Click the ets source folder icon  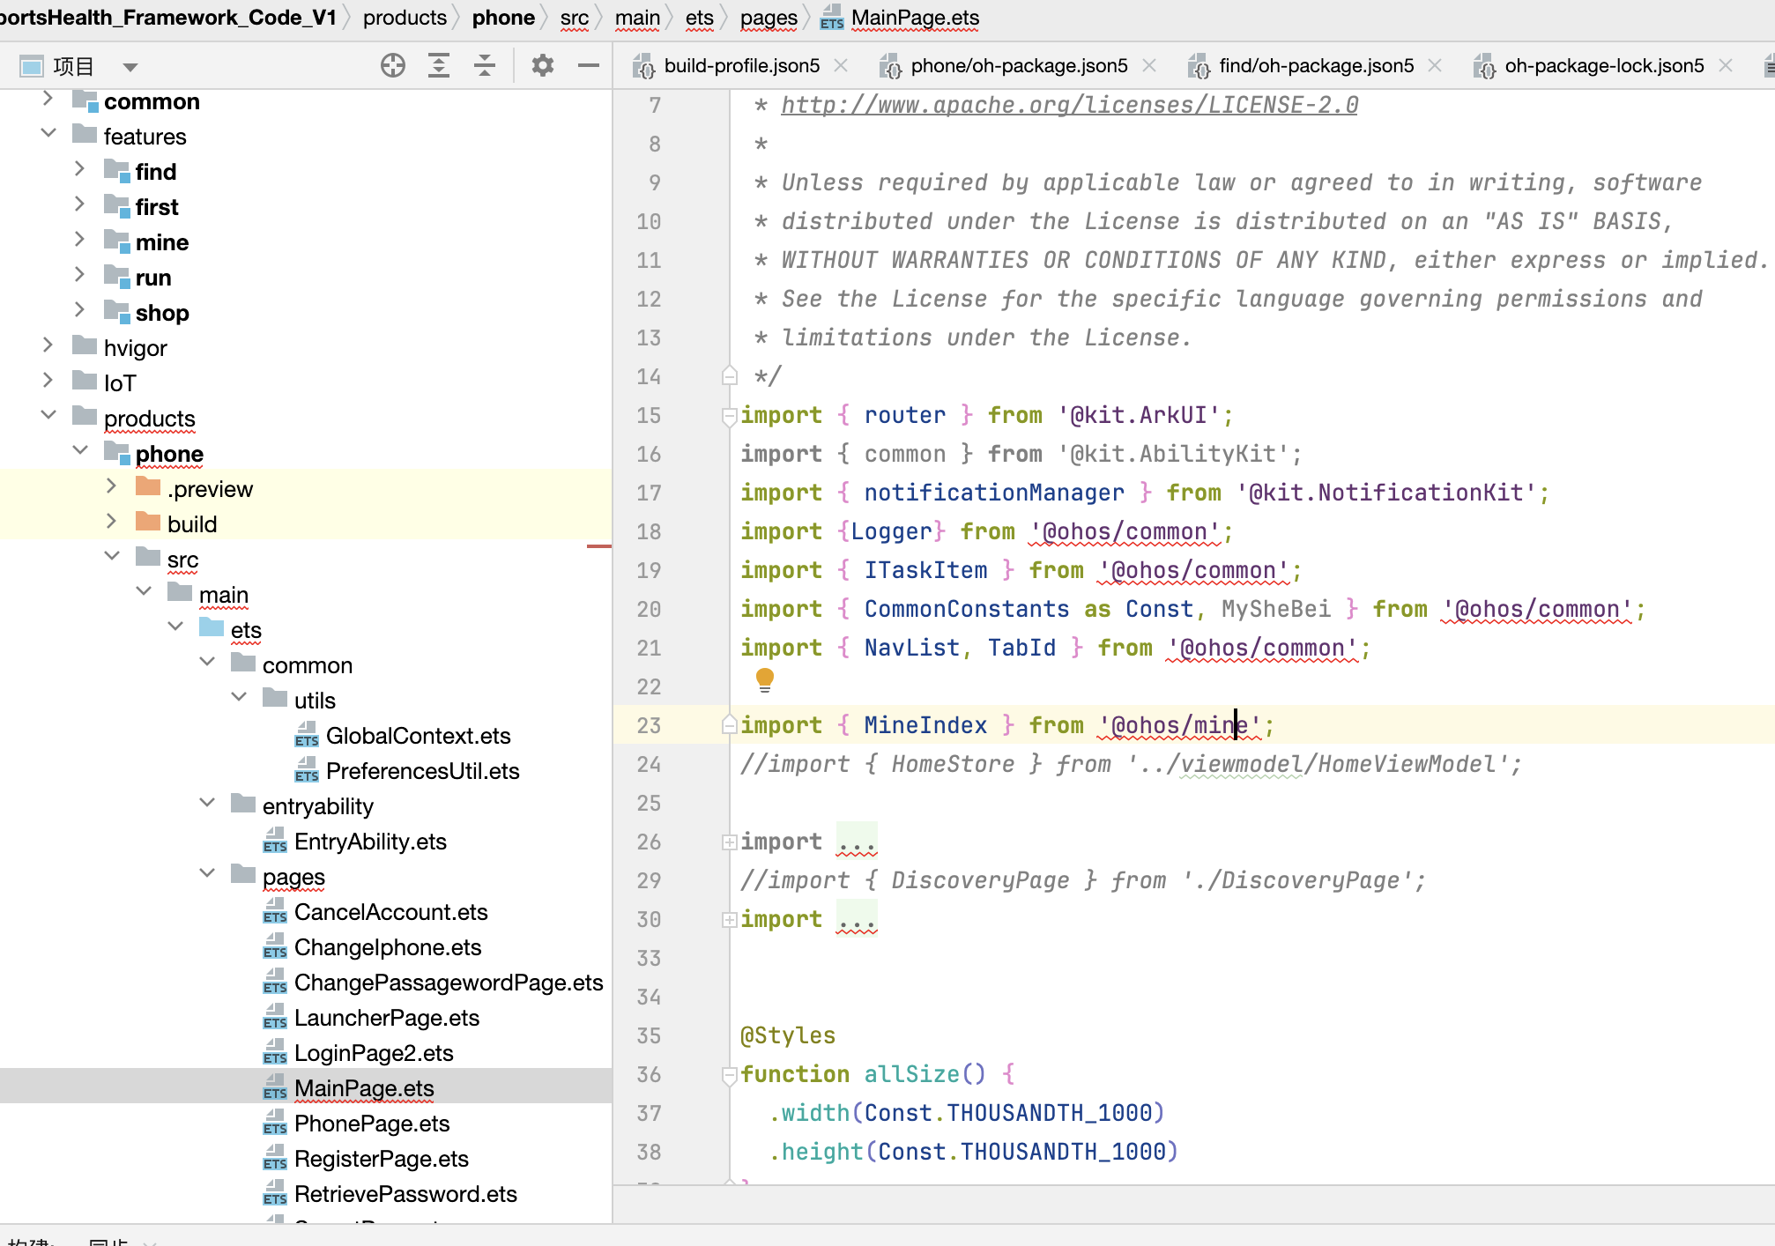[212, 628]
